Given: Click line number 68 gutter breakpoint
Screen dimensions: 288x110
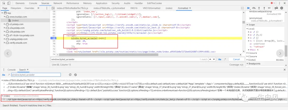Looking at the screenshot, I should [54, 38].
